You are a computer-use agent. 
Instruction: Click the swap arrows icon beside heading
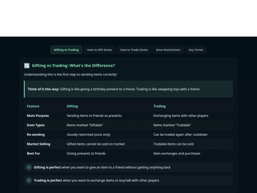[27, 65]
